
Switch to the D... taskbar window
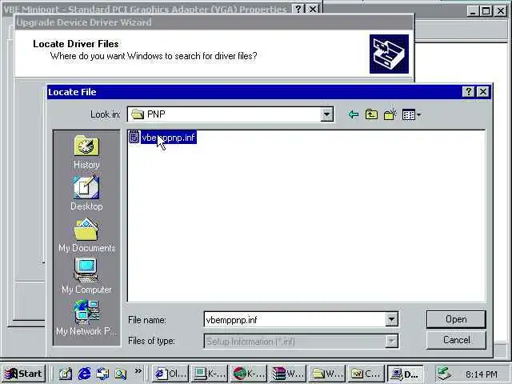(x=405, y=374)
